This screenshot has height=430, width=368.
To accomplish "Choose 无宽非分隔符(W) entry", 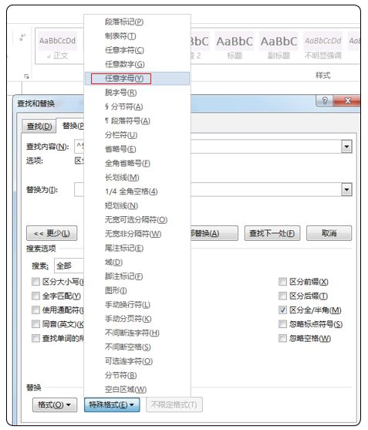I will tap(137, 234).
